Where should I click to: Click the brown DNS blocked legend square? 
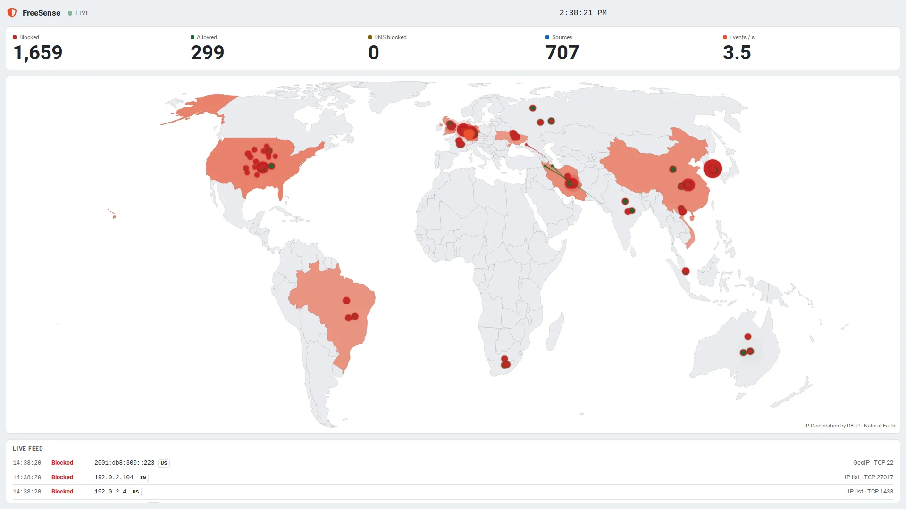pos(370,37)
